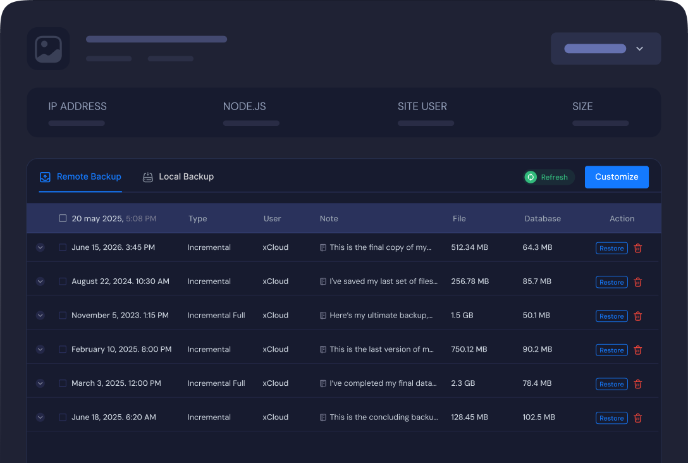Click note icon on March 3, 2025 row

(323, 383)
